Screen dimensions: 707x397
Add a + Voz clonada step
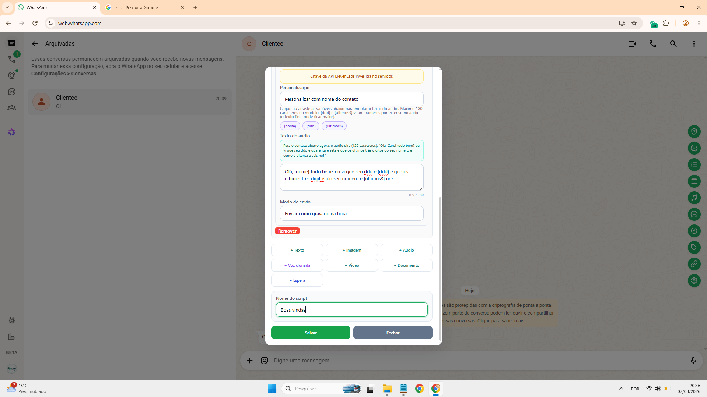coord(297,265)
